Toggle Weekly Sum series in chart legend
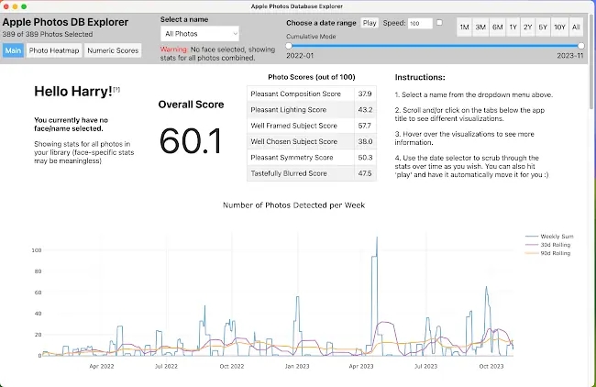Viewport: 596px width, 387px height. point(549,237)
